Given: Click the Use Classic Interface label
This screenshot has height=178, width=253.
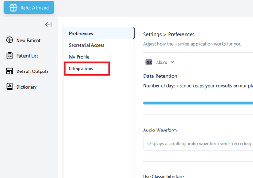Looking at the screenshot, I should pos(163,176).
